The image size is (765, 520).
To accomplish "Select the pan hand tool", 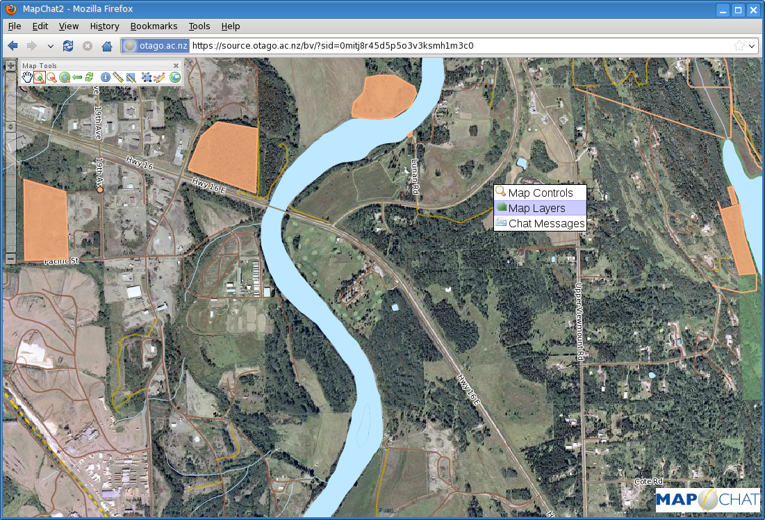I will click(x=27, y=77).
